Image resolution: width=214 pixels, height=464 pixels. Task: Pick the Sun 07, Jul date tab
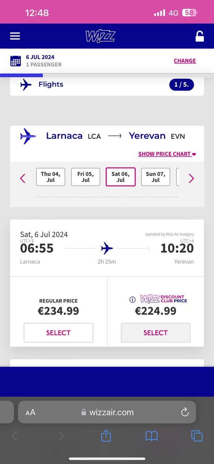pyautogui.click(x=156, y=177)
